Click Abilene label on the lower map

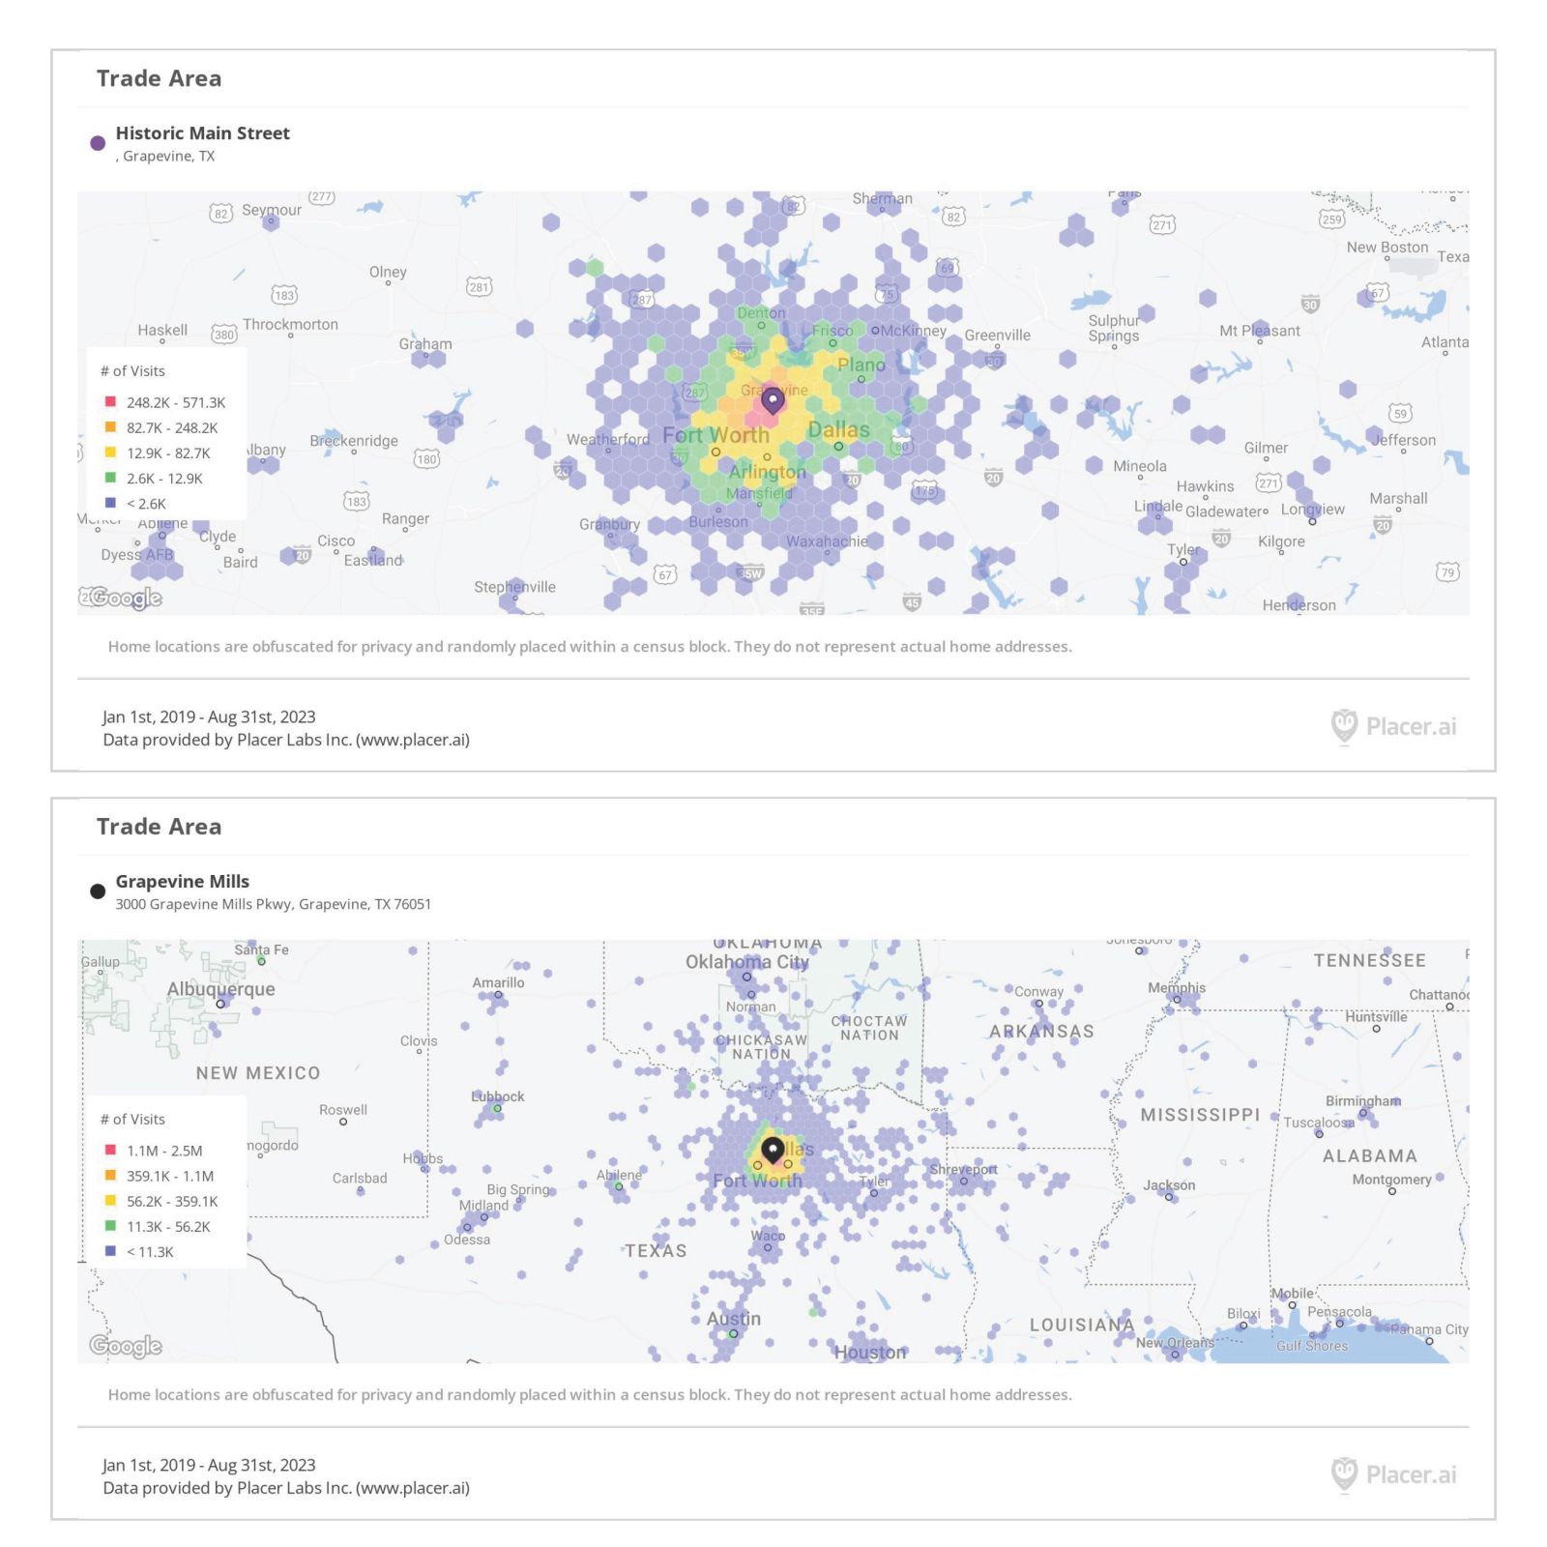(x=619, y=1175)
